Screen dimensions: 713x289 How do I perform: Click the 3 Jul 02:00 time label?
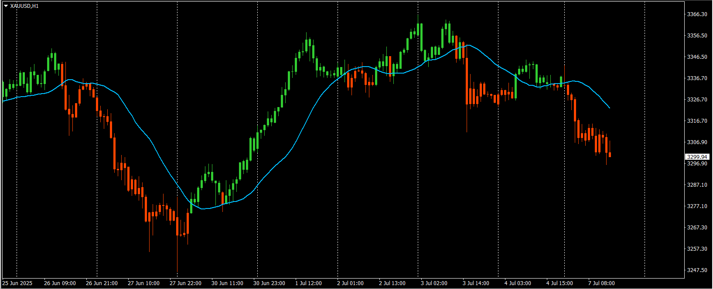[434, 283]
